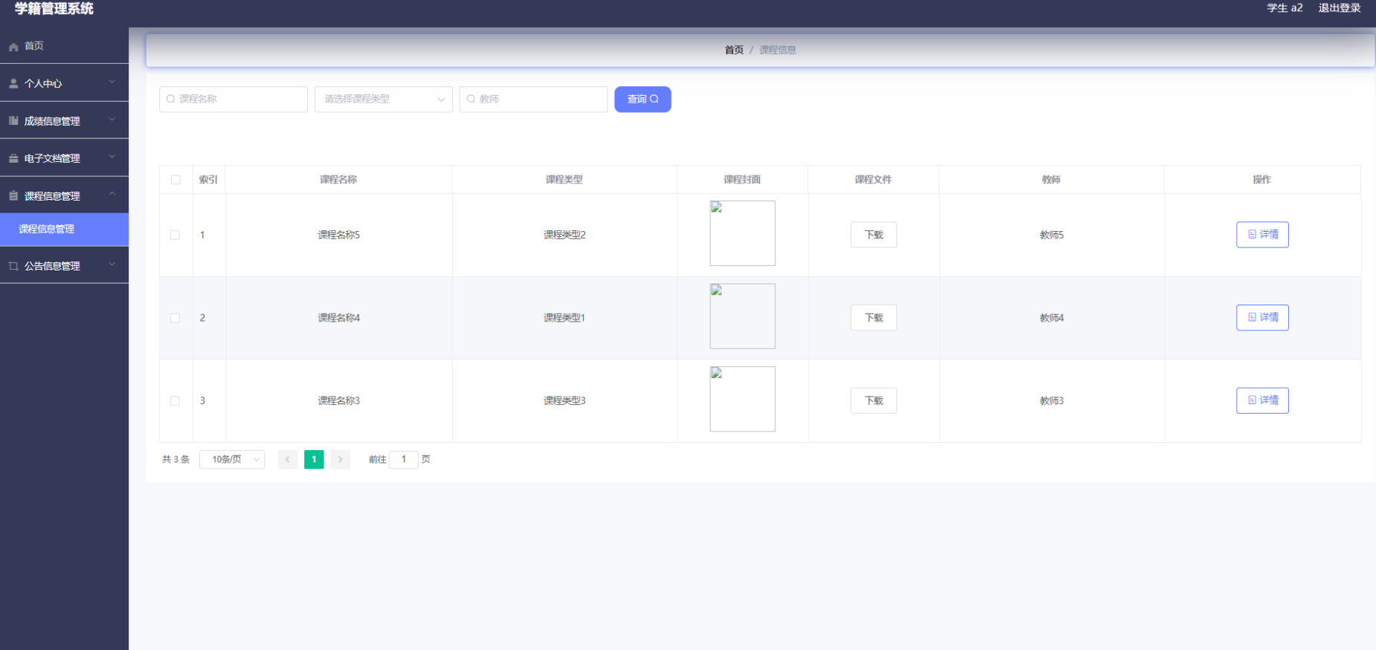This screenshot has width=1376, height=650.
Task: Open the 成绩信息管理 menu
Action: (64, 120)
